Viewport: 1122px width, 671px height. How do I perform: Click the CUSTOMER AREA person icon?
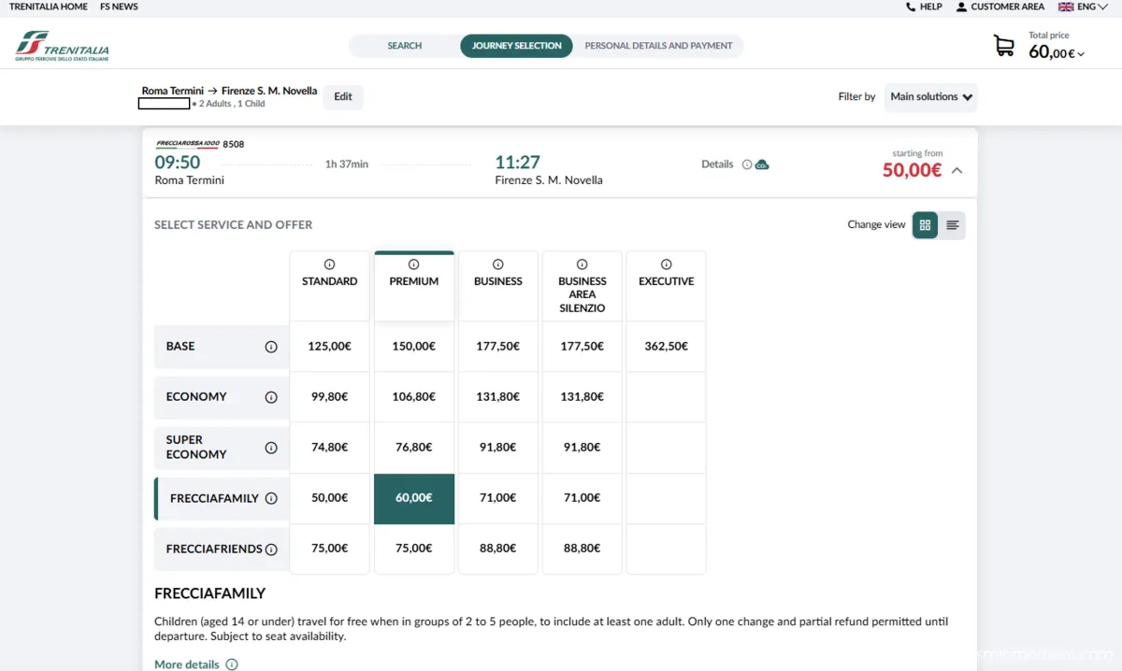[x=961, y=7]
